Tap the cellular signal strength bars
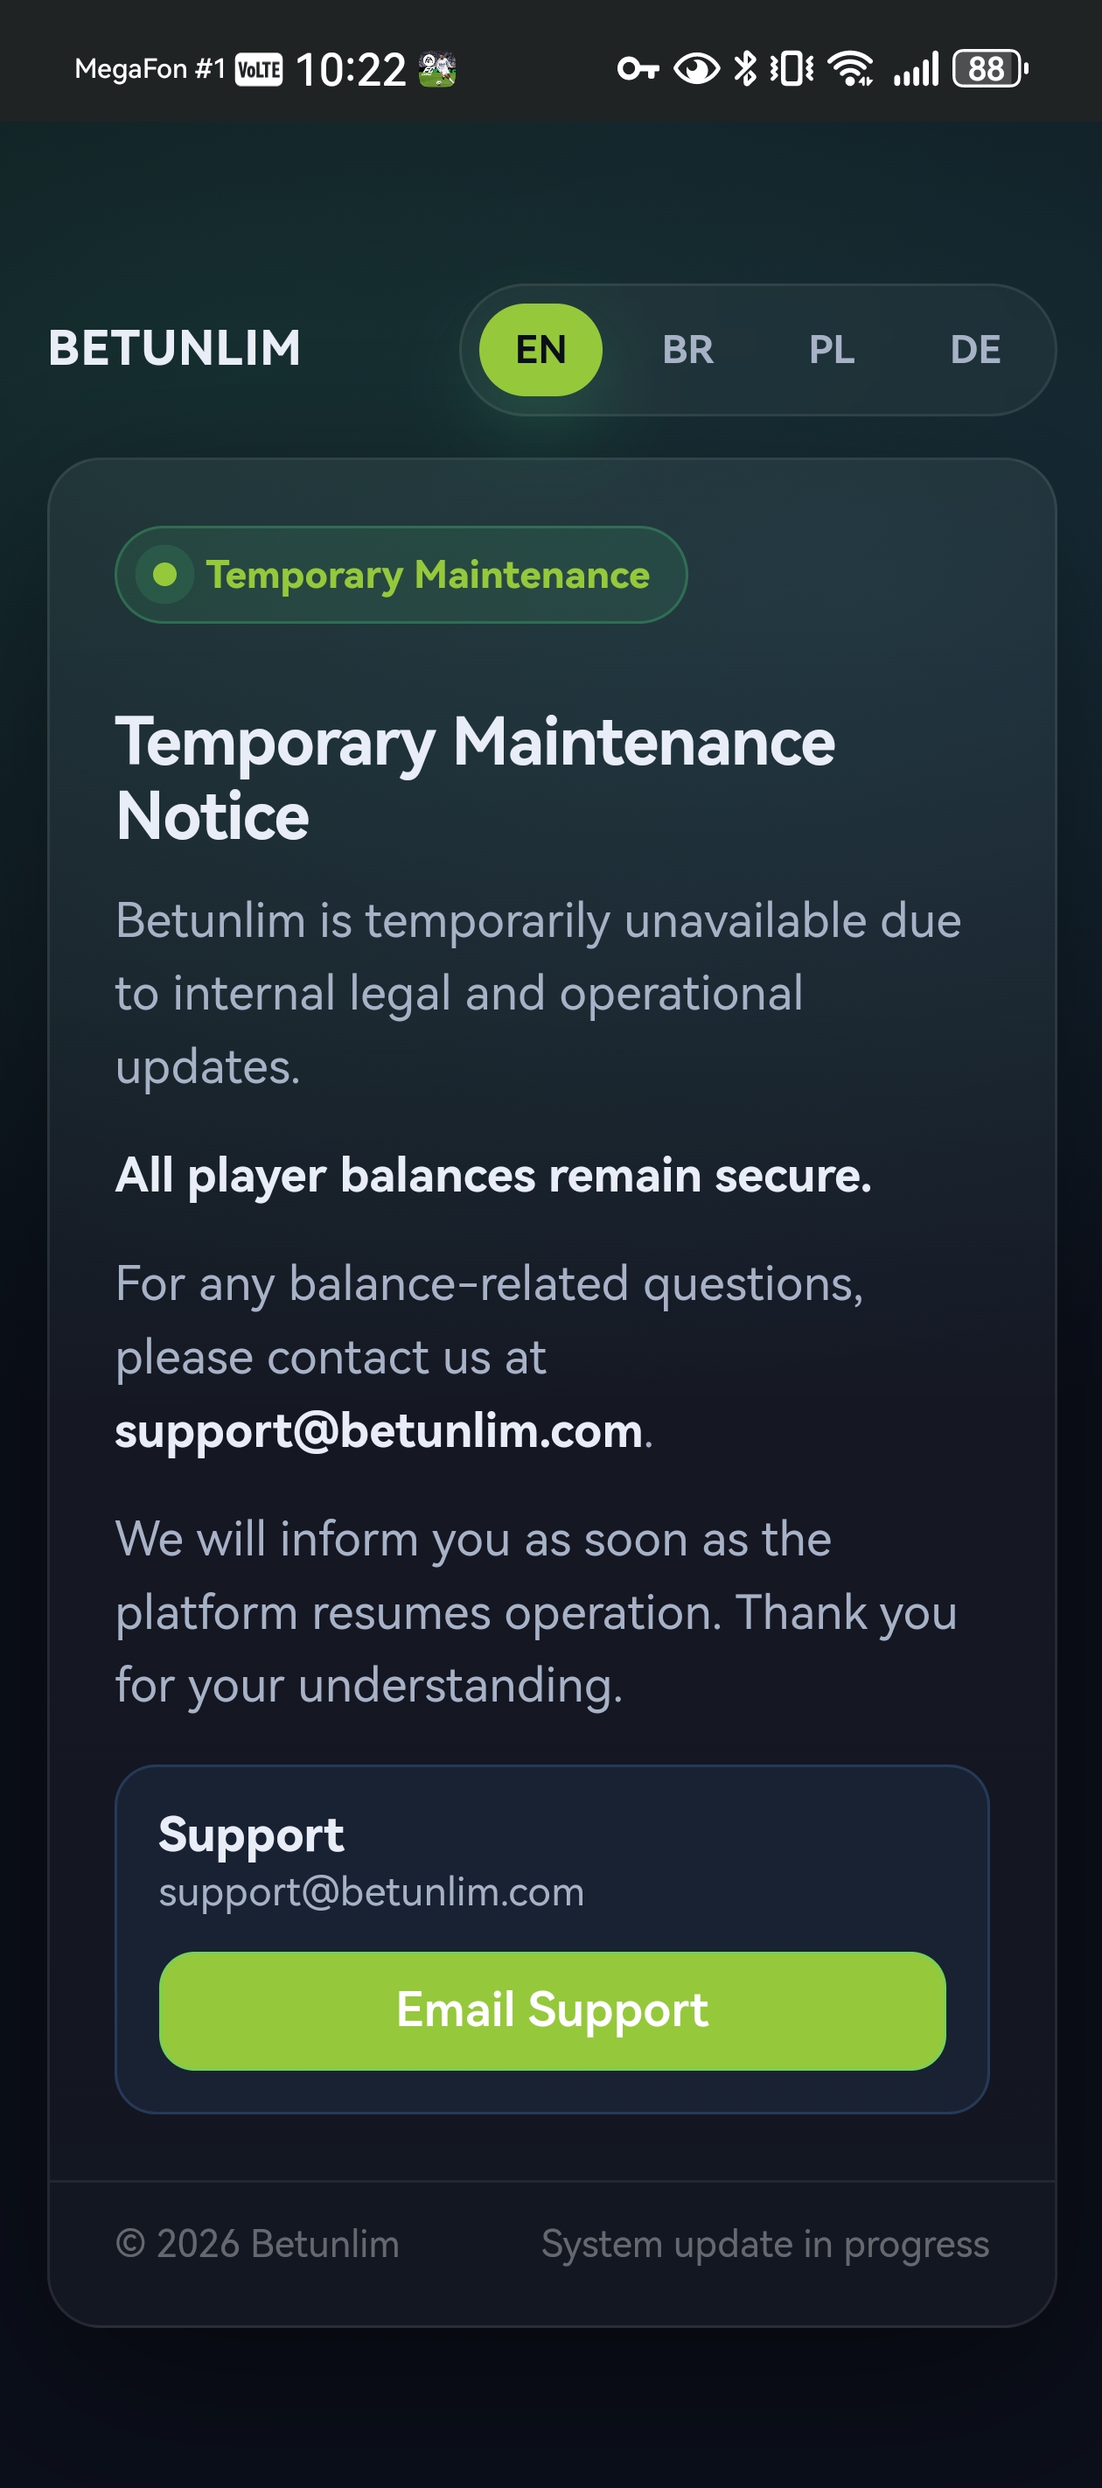Image resolution: width=1102 pixels, height=2488 pixels. point(916,68)
